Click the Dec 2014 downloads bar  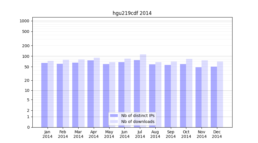pyautogui.click(x=220, y=94)
